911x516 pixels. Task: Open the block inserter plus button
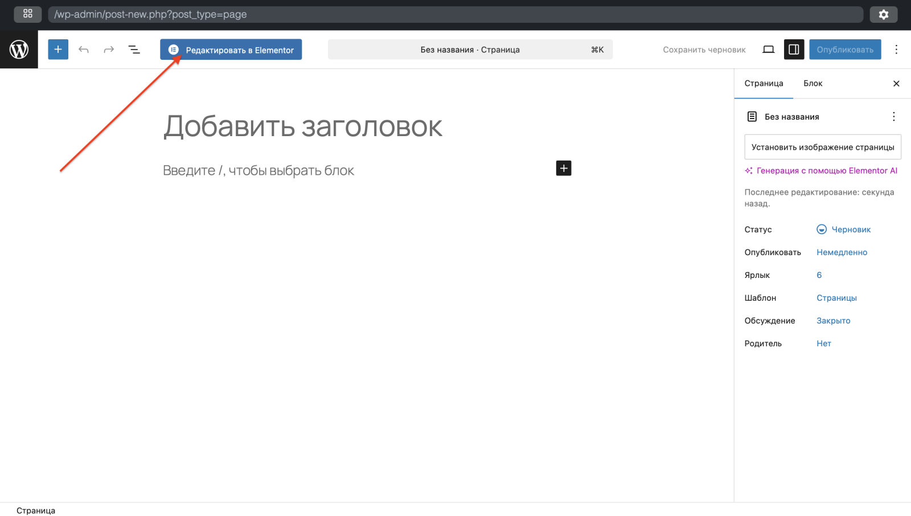click(58, 50)
